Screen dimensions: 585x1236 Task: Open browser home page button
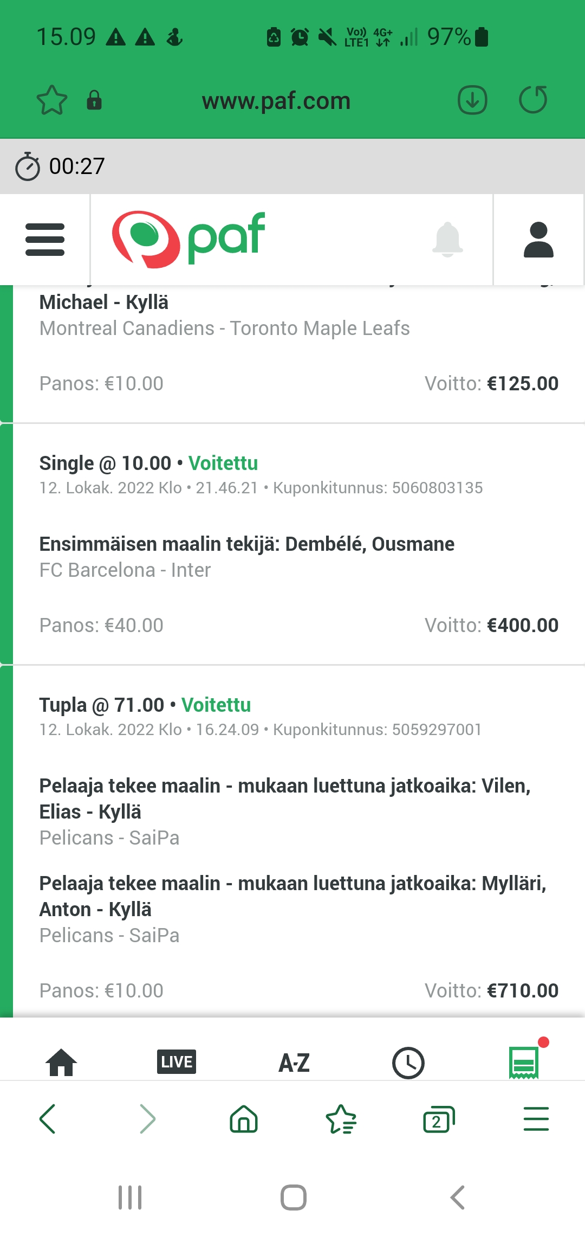tap(244, 1119)
